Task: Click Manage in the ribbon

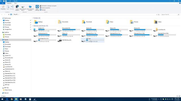Action: point(43,10)
